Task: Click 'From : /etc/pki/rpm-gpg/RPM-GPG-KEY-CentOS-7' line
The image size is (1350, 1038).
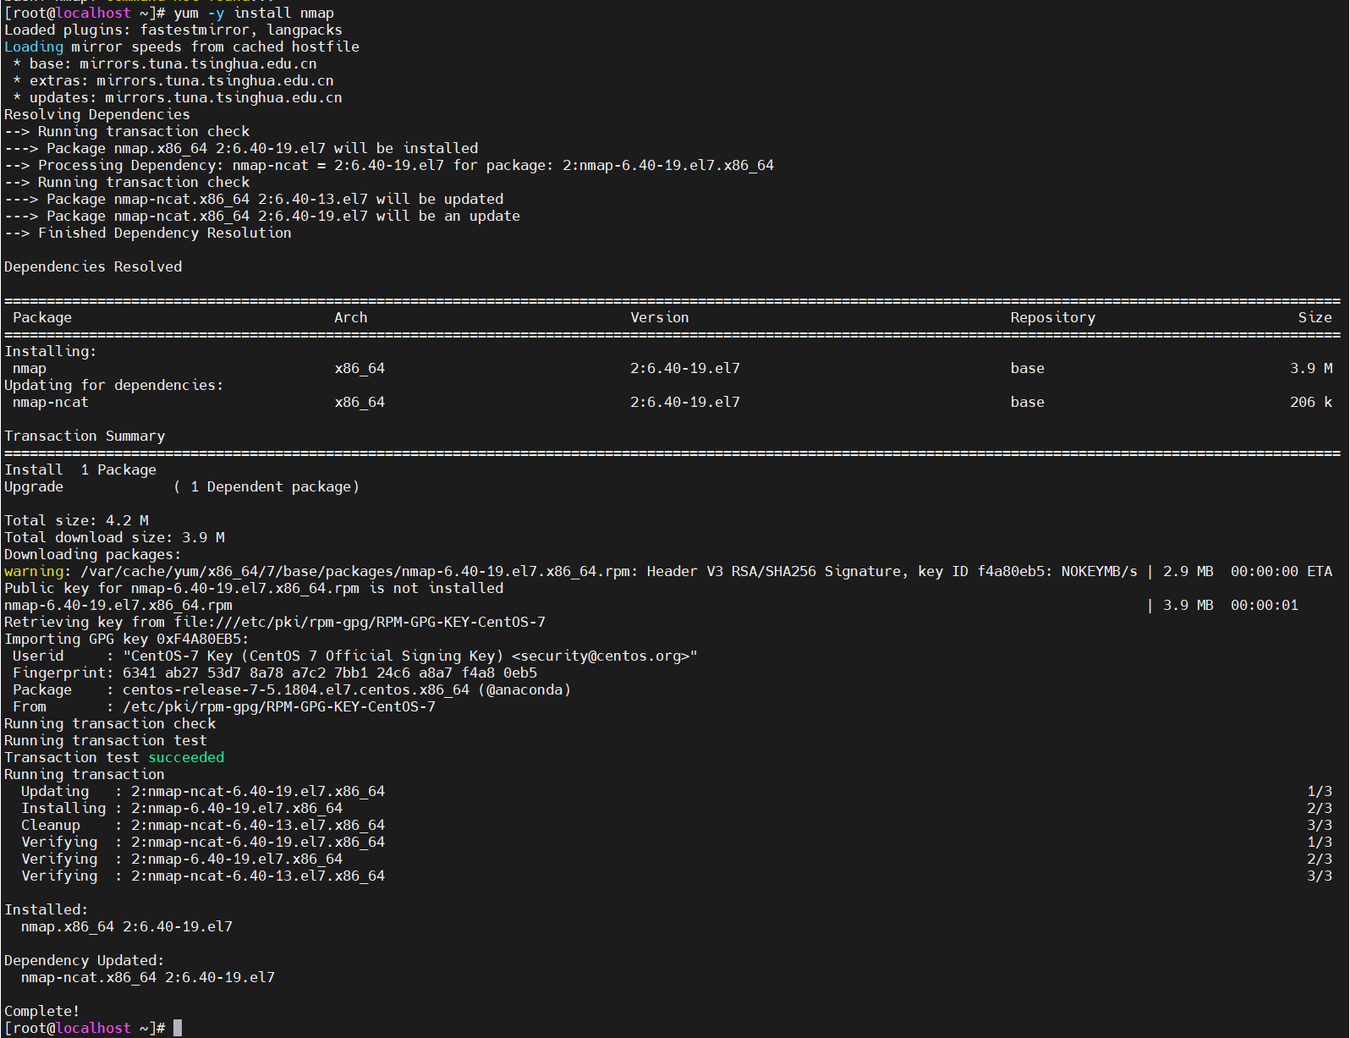Action: (224, 706)
